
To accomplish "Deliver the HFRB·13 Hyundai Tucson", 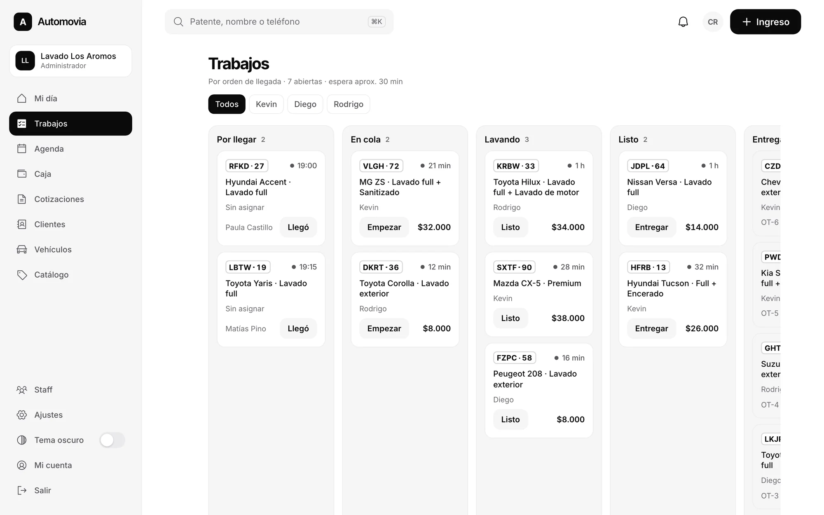I will pos(651,329).
